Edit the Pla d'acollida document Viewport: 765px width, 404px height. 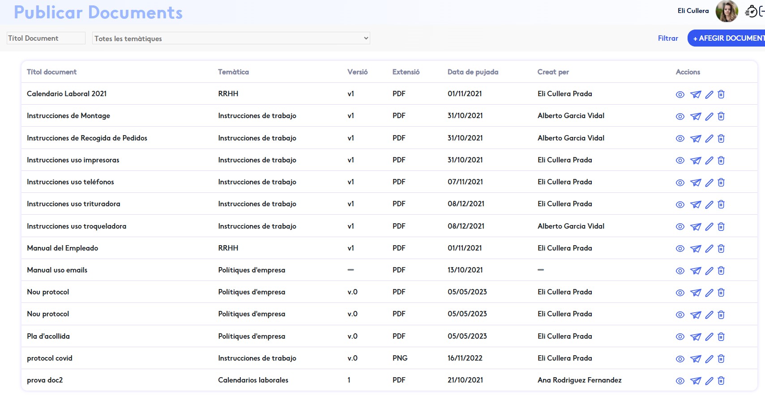coord(709,337)
